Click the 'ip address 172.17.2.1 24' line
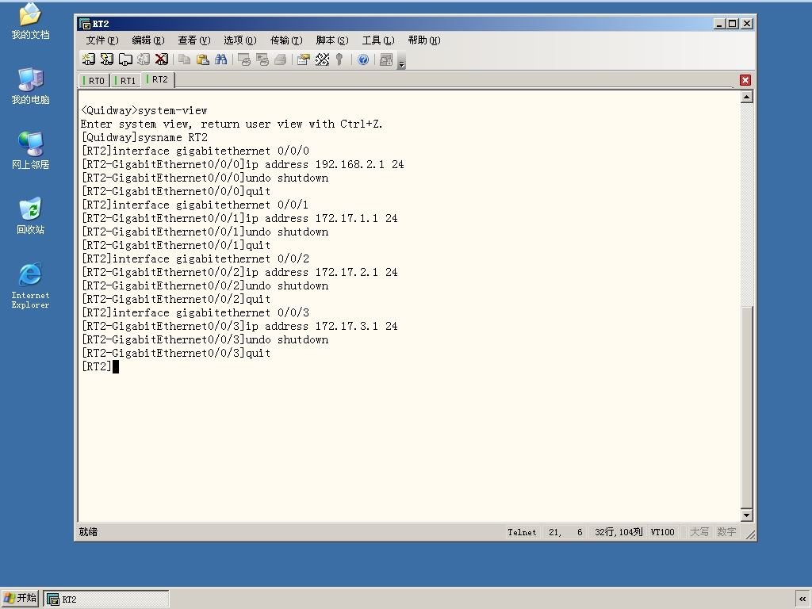 click(x=239, y=273)
